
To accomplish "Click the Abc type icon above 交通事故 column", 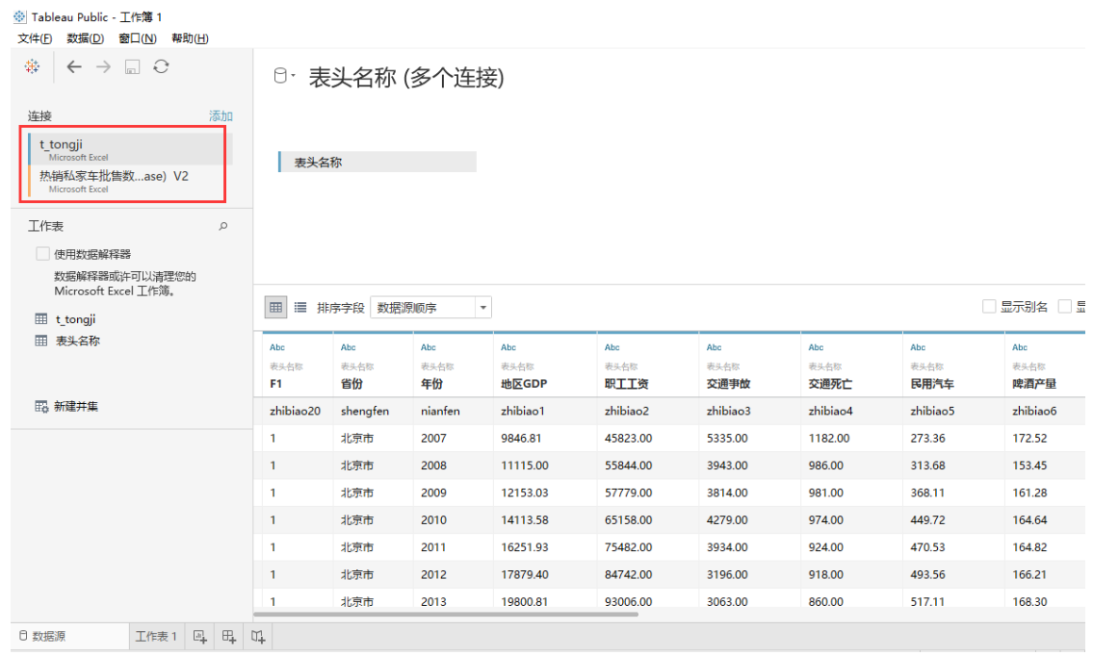I will point(715,347).
